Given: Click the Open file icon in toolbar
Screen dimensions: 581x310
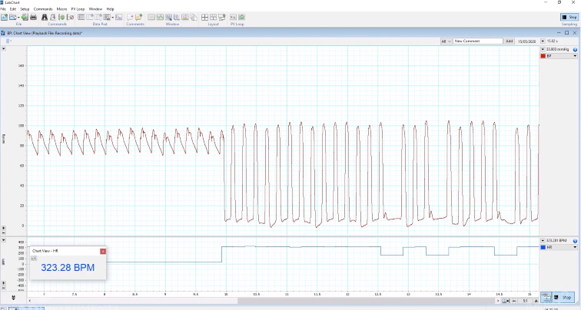Looking at the screenshot, I should pos(12,17).
